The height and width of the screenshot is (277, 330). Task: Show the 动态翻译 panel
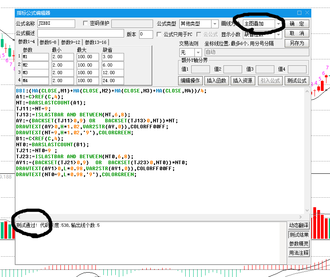pyautogui.click(x=299, y=226)
